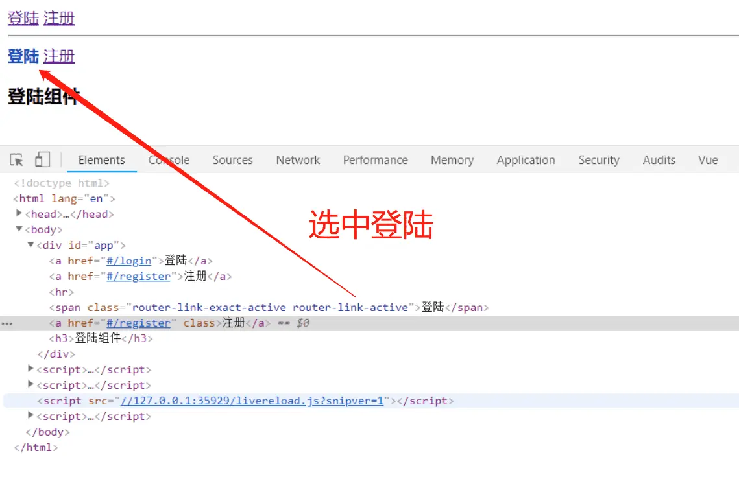Select the inspect element picker icon
This screenshot has width=739, height=488.
click(x=16, y=160)
